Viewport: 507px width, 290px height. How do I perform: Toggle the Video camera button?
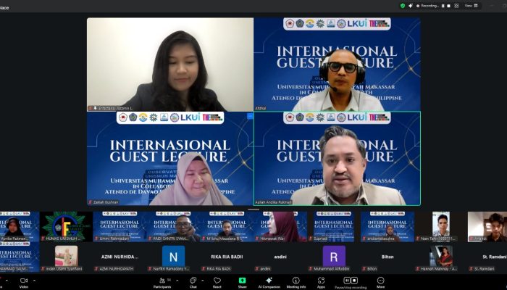click(24, 282)
